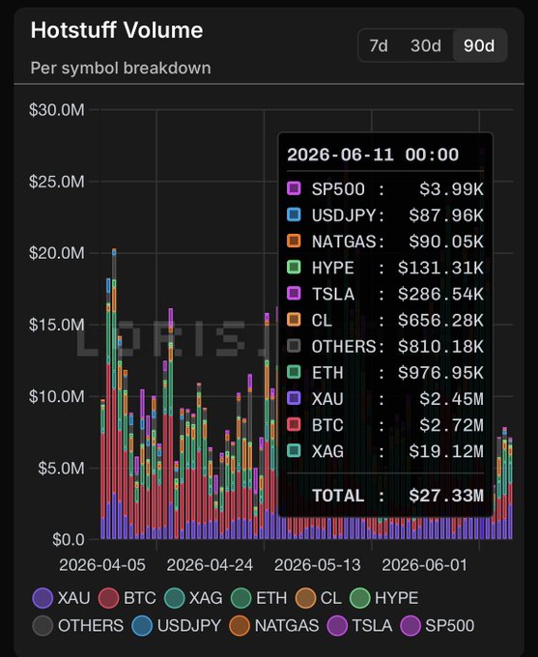Click SP500 swatch in tooltip
Screen dimensions: 538x657
pos(294,188)
